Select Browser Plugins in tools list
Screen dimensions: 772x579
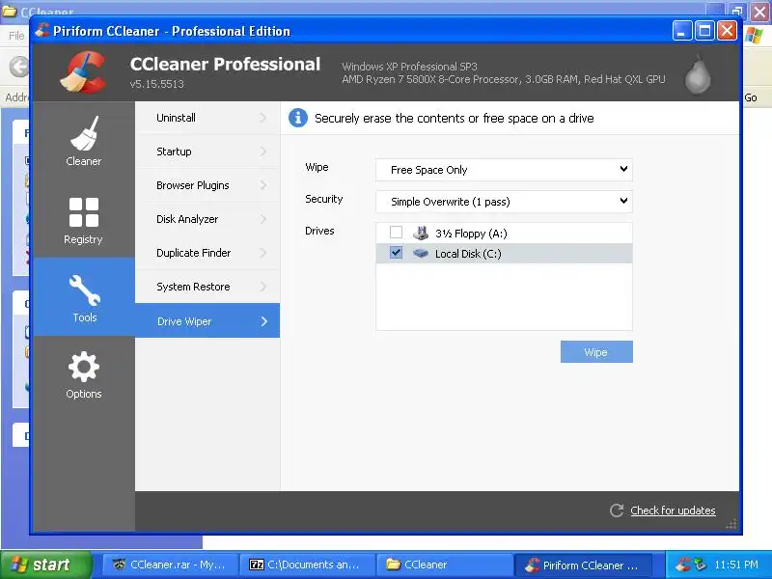pyautogui.click(x=207, y=185)
